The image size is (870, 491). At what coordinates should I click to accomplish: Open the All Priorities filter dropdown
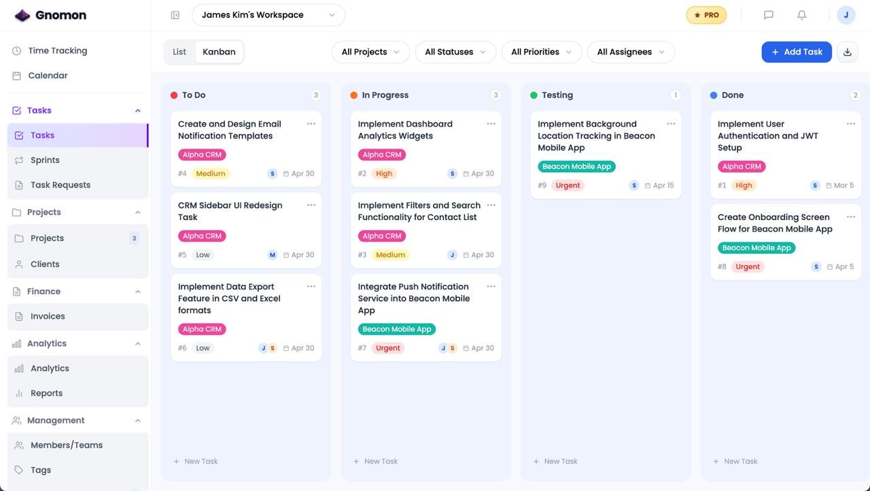tap(541, 52)
